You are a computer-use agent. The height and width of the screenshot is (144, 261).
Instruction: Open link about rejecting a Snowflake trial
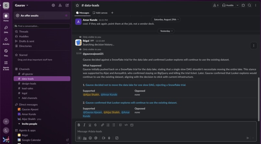136,85
